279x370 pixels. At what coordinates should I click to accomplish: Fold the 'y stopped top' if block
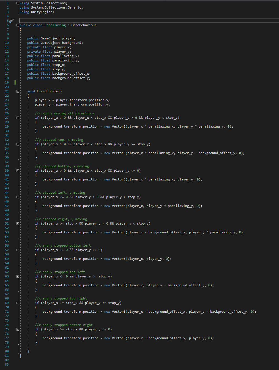click(18, 144)
